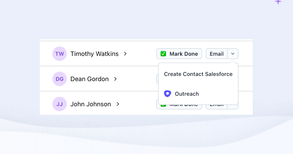Screen dimensions: 293x154
Task: Choose the Outreach menu entry
Action: point(187,94)
